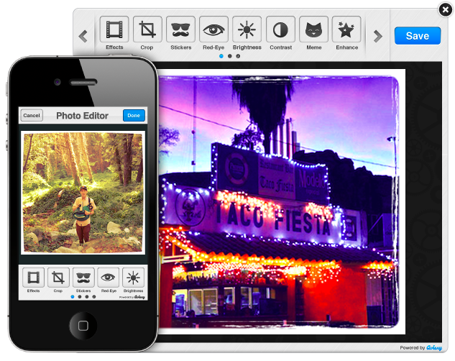455x361 pixels.
Task: Select the Contrast tool
Action: 280,29
